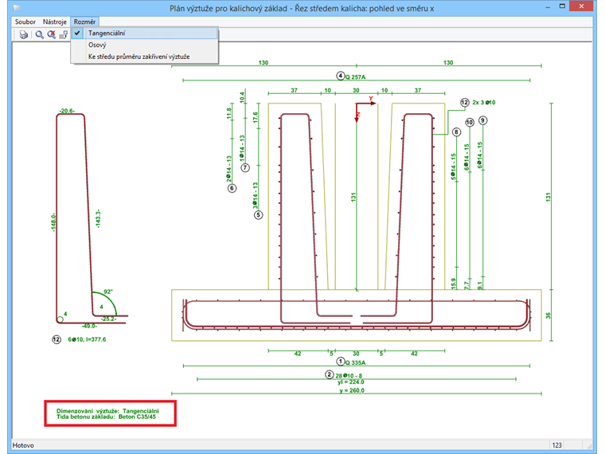Image resolution: width=605 pixels, height=454 pixels.
Task: Click the -148.0- bar length label
Action: point(53,222)
